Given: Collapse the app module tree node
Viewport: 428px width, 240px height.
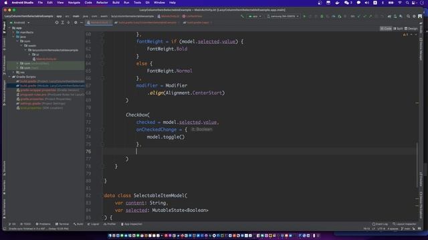Looking at the screenshot, I should coord(9,28).
